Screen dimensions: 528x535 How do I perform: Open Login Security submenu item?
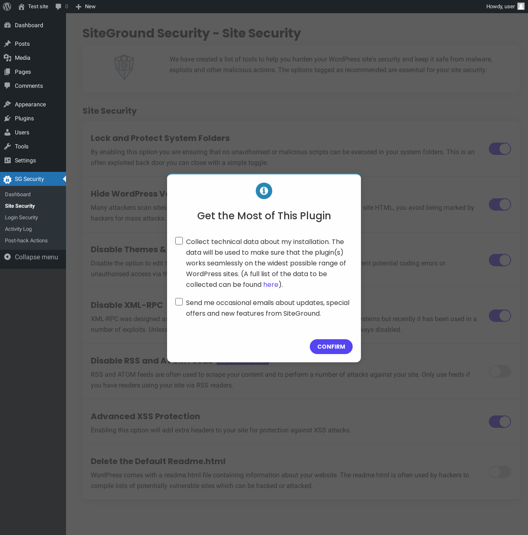21,217
